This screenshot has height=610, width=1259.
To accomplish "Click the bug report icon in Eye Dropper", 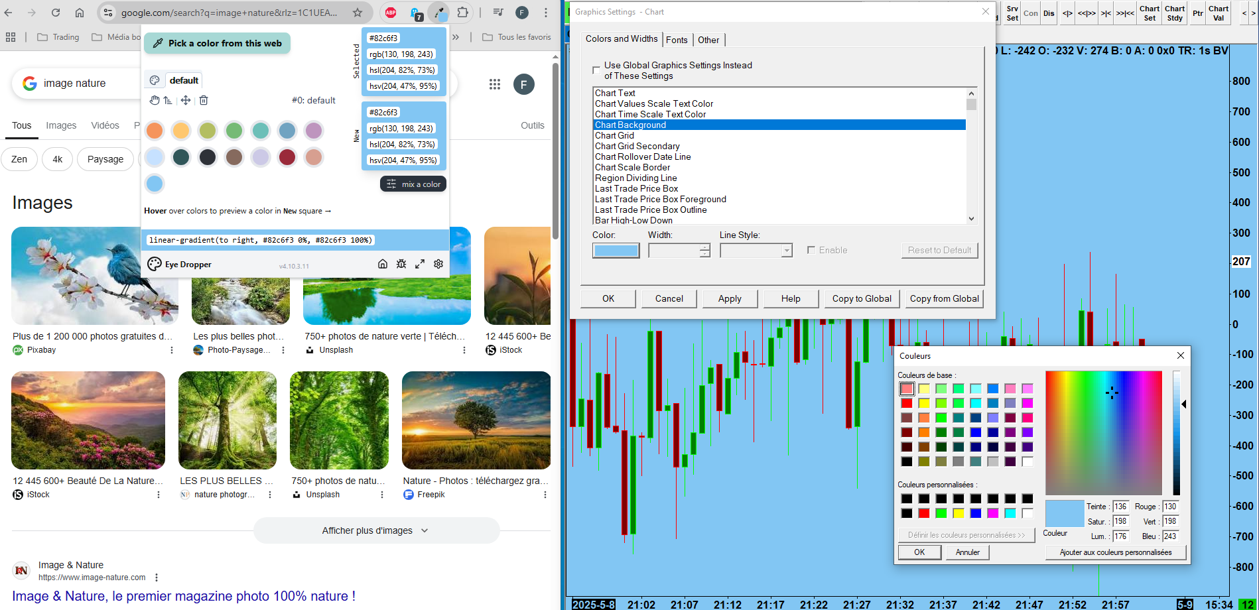I will coord(401,264).
